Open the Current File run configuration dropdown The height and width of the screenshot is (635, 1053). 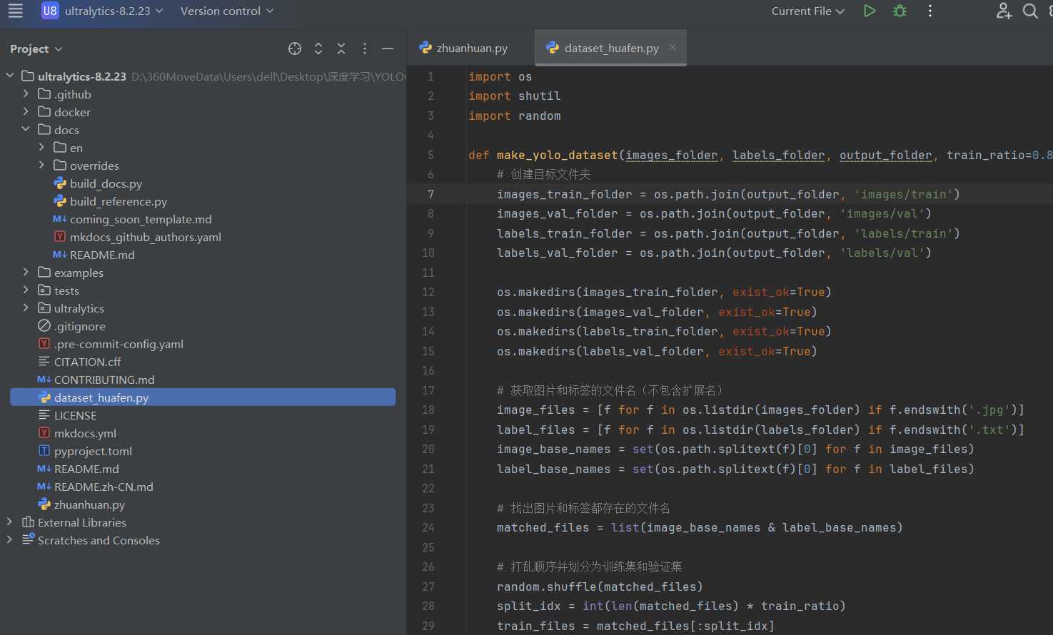(808, 11)
